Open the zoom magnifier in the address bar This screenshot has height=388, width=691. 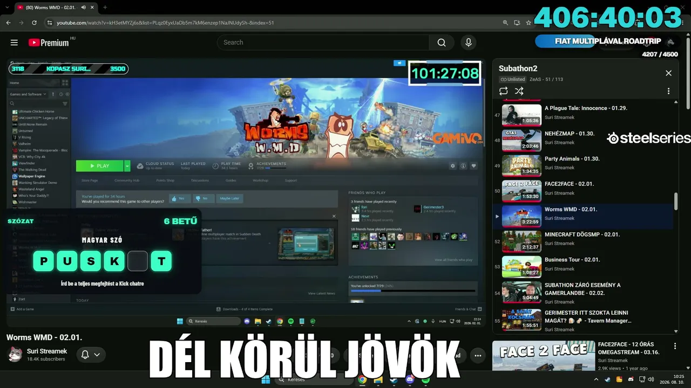point(505,23)
